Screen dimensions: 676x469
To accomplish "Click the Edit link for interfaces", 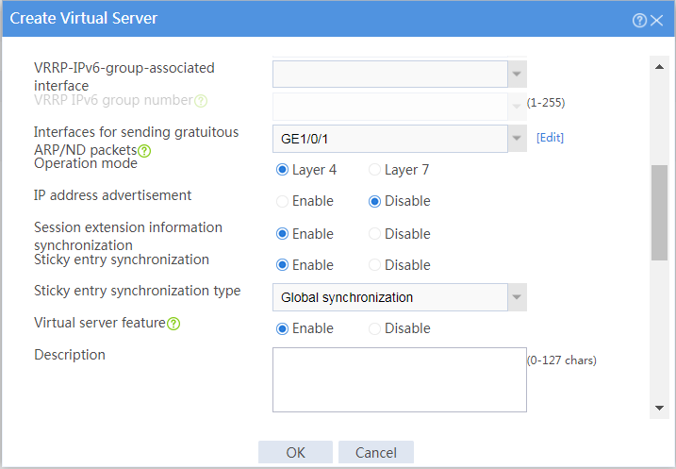I will click(x=550, y=138).
